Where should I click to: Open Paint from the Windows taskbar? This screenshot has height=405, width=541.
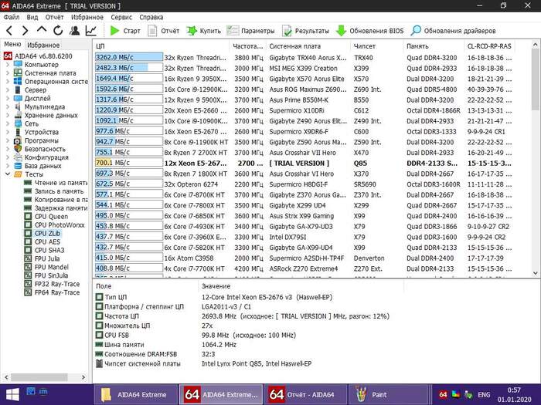[x=379, y=394]
